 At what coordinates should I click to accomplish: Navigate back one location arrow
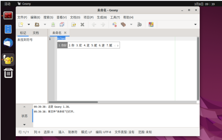point(94,24)
